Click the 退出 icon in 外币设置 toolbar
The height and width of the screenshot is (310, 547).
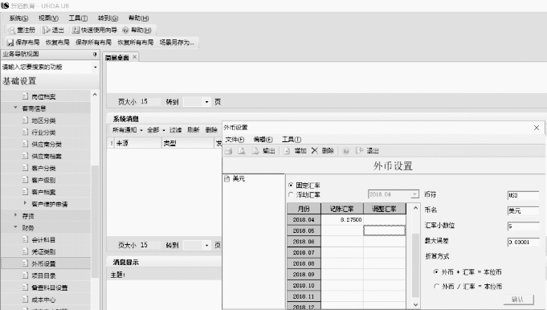(359, 151)
